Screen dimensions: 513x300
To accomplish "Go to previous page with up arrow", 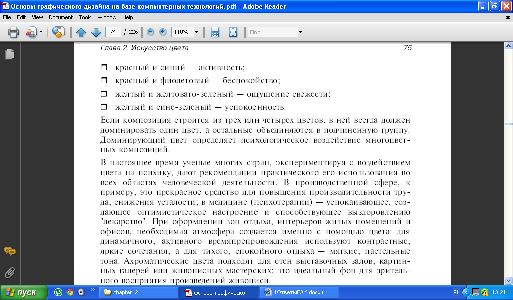I will 81,32.
